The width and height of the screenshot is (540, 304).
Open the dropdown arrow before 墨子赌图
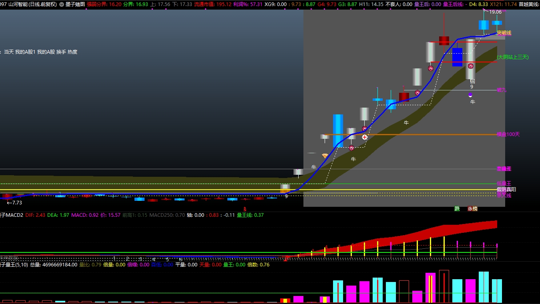click(x=62, y=4)
